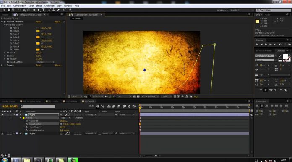
Task: Click Point 1 crosshair position picker
Action: (x=38, y=28)
